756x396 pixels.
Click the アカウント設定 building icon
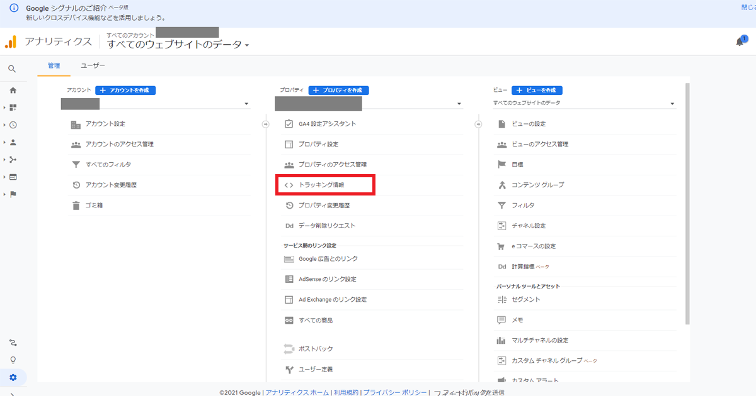(76, 124)
